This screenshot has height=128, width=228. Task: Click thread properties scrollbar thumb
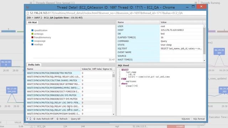pyautogui.click(x=204, y=41)
